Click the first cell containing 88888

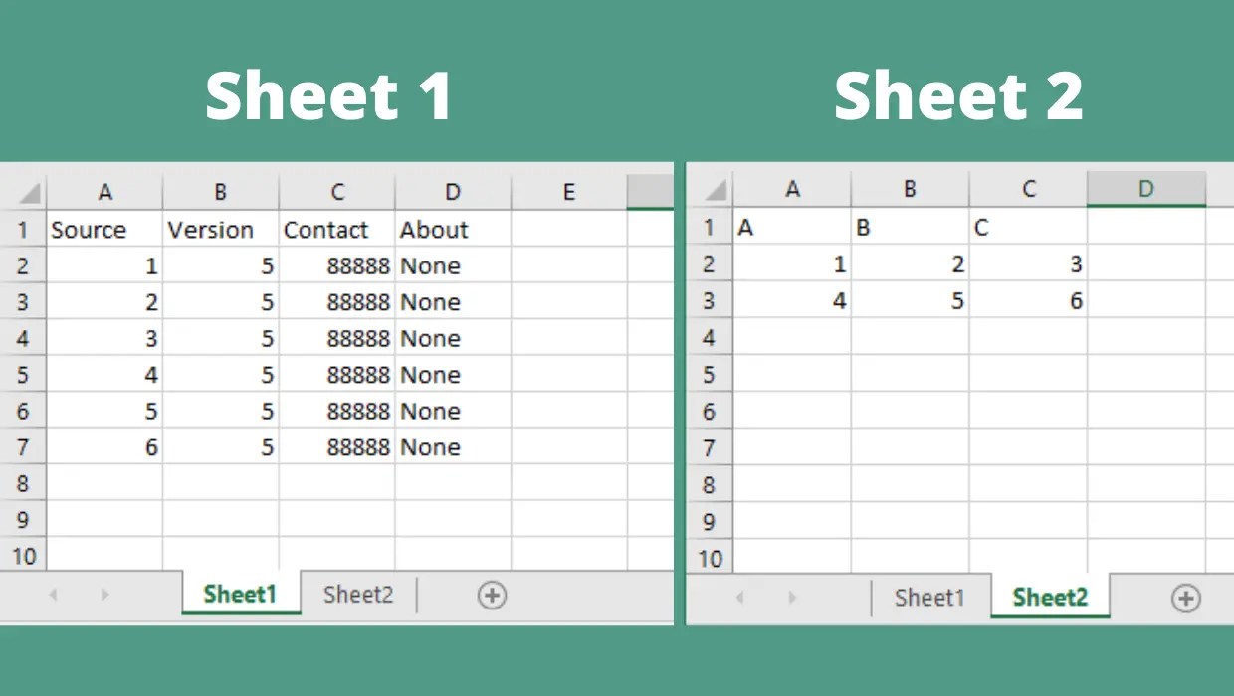coord(336,265)
